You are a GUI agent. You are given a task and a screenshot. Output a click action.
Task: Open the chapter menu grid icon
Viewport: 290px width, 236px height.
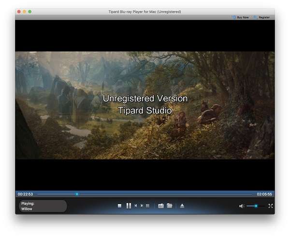pos(147,206)
